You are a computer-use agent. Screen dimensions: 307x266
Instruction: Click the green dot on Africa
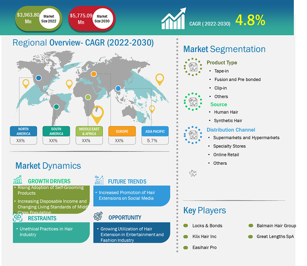(x=88, y=97)
